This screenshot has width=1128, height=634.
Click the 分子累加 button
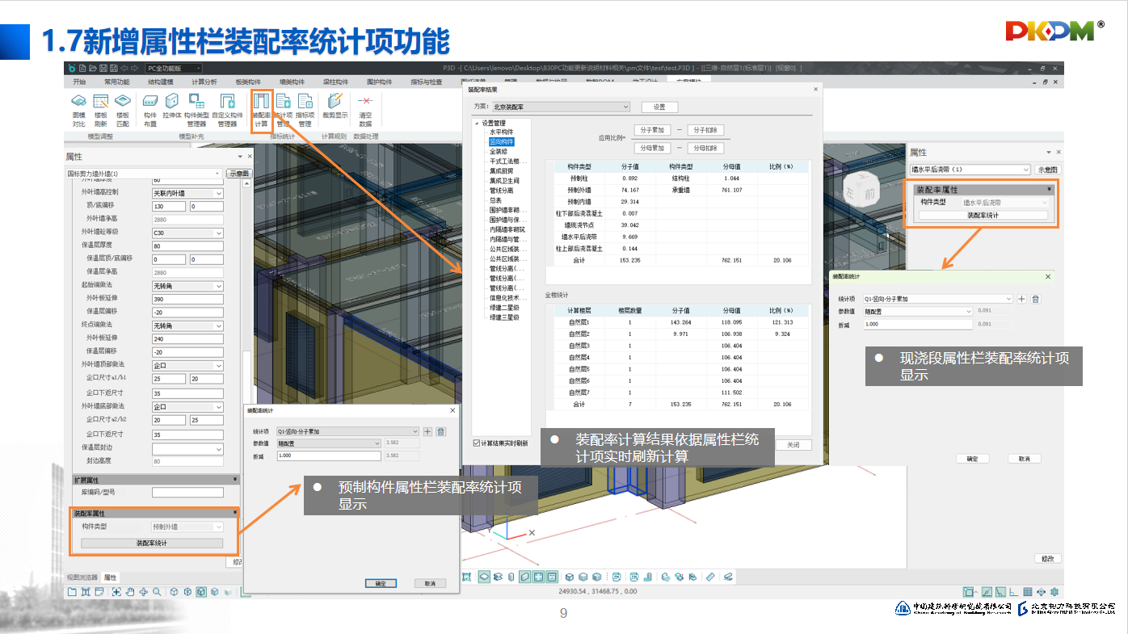click(652, 130)
